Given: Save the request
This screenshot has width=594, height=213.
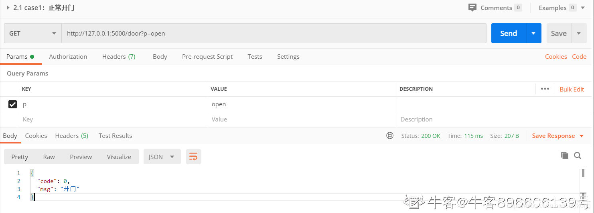Looking at the screenshot, I should pos(559,33).
